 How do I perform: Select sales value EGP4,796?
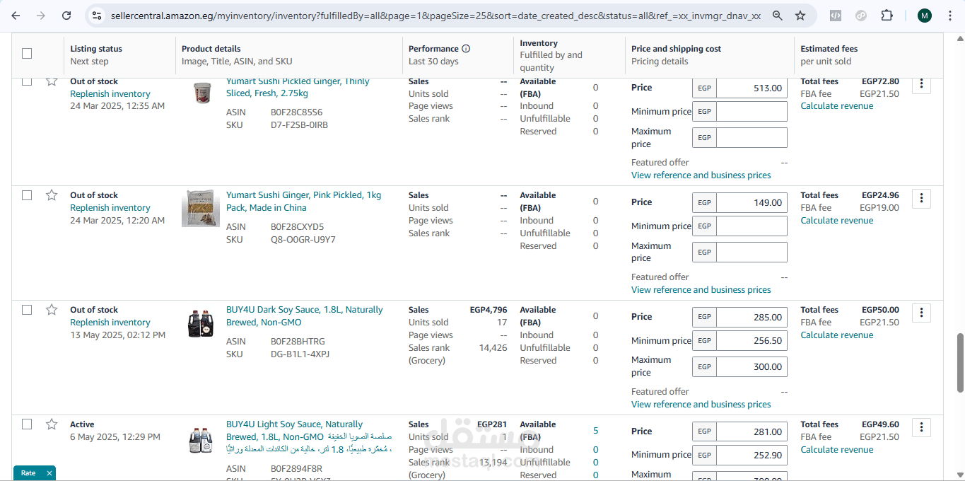coord(489,310)
